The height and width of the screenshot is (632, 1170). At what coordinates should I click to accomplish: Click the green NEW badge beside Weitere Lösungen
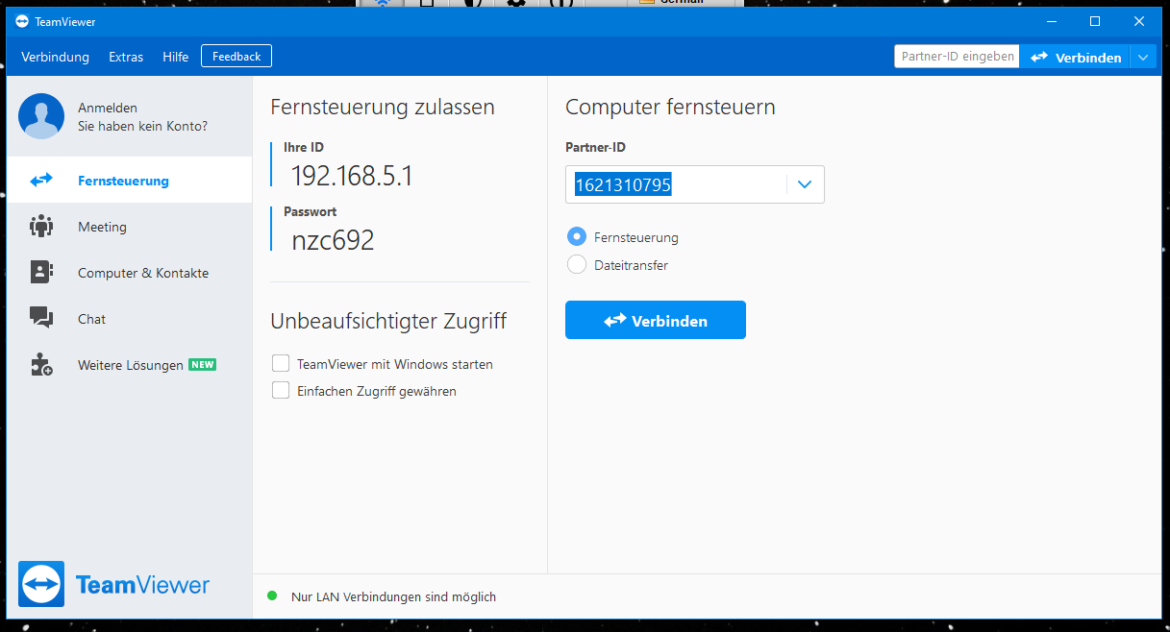[203, 365]
